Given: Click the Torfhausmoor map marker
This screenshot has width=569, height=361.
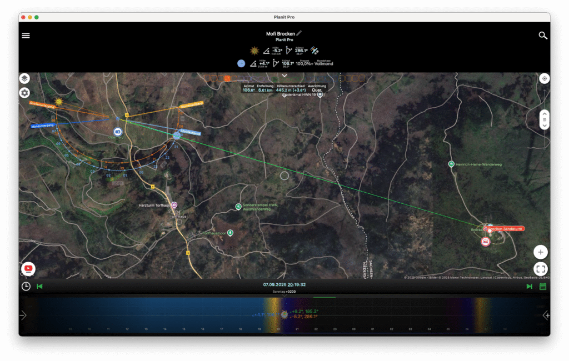Looking at the screenshot, I should (230, 233).
